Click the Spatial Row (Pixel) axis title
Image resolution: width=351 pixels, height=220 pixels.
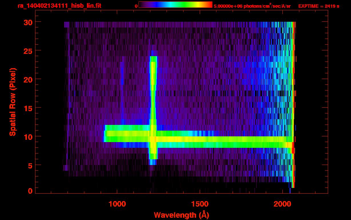pos(13,102)
